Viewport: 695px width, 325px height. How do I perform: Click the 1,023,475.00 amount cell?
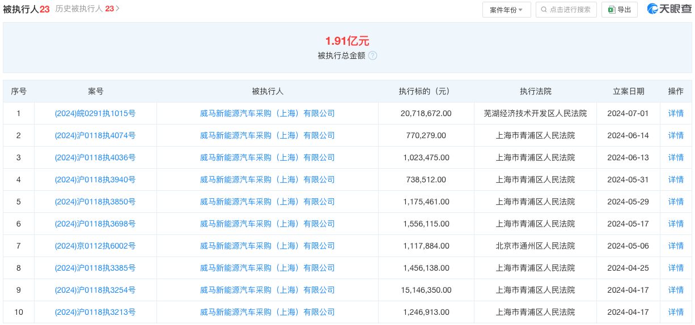click(426, 157)
